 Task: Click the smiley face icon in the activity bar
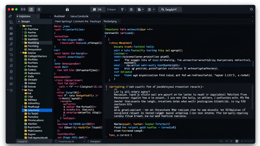[x=11, y=60]
